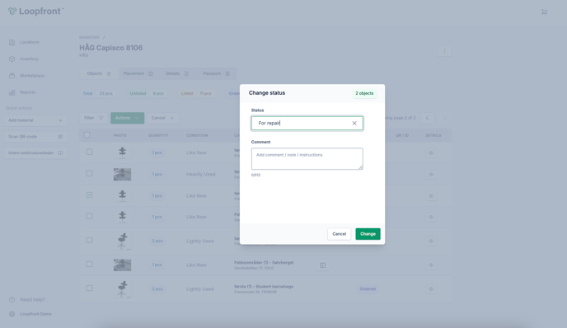
Task: Check the Heavily Used row checkbox
Action: [89, 173]
